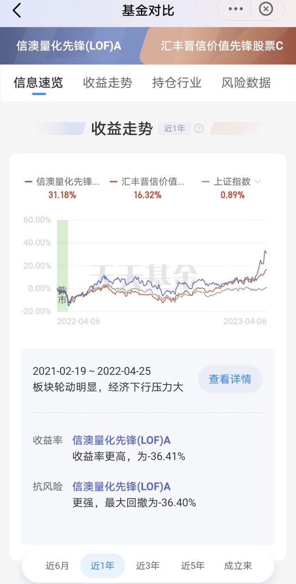This screenshot has height=584, width=296.
Task: Close the mini program with the circle X icon
Action: point(265,9)
